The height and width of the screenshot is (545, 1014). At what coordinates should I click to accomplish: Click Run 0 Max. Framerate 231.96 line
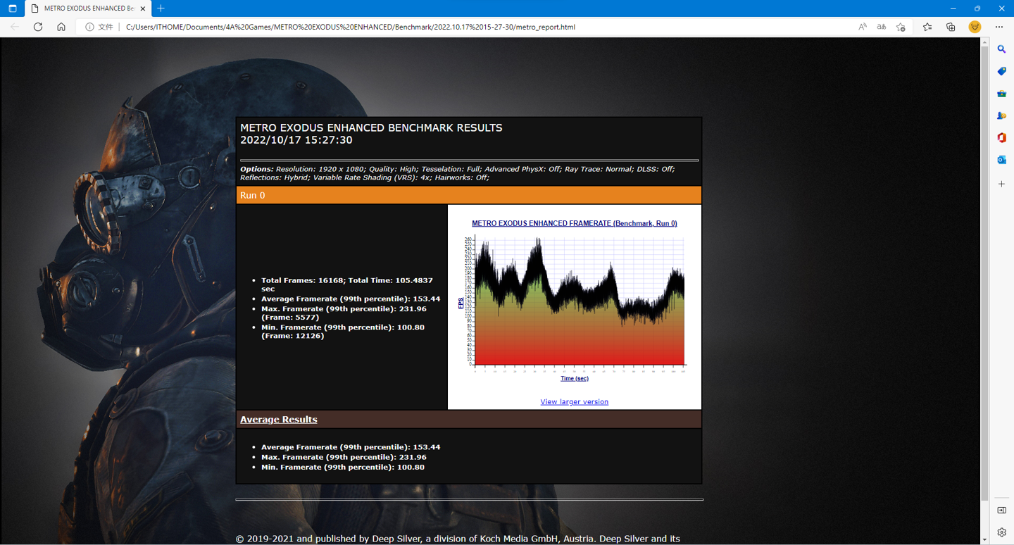point(344,313)
